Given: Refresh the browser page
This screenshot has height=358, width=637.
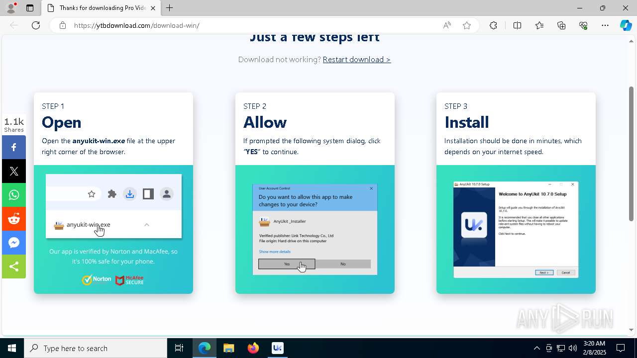Looking at the screenshot, I should pos(36,25).
